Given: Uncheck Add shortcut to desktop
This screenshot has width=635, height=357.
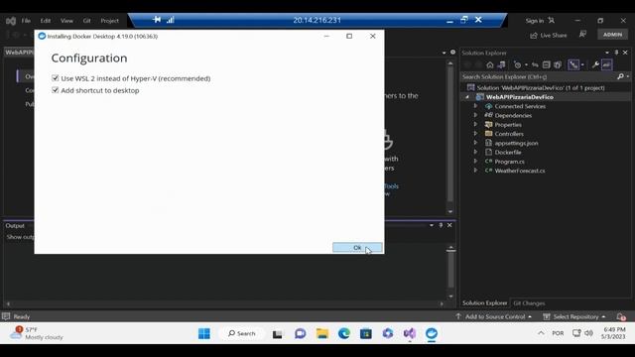Looking at the screenshot, I should 56,90.
